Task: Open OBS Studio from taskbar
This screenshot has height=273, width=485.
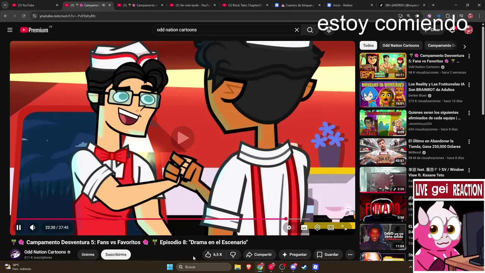Action: pos(282,267)
